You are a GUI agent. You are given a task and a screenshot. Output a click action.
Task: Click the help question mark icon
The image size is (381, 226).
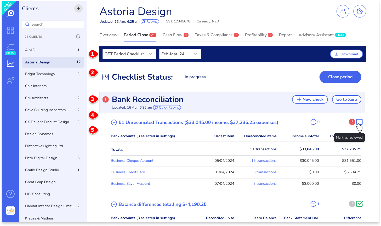pos(10,194)
